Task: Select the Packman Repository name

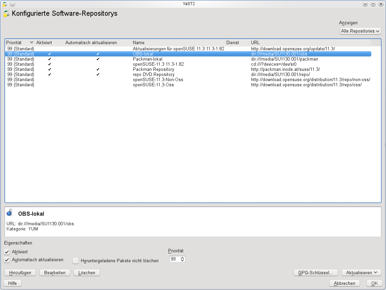Action: [x=153, y=70]
